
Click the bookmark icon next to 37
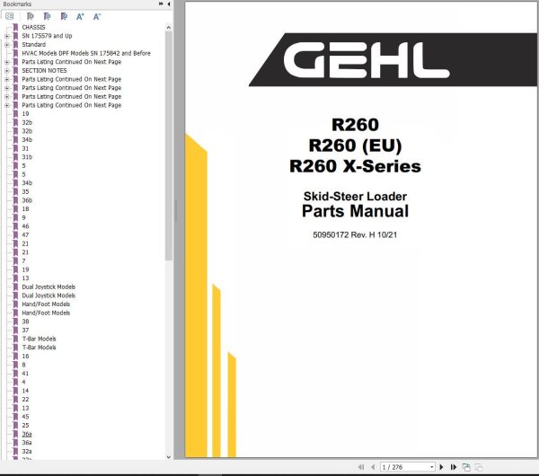[15, 331]
